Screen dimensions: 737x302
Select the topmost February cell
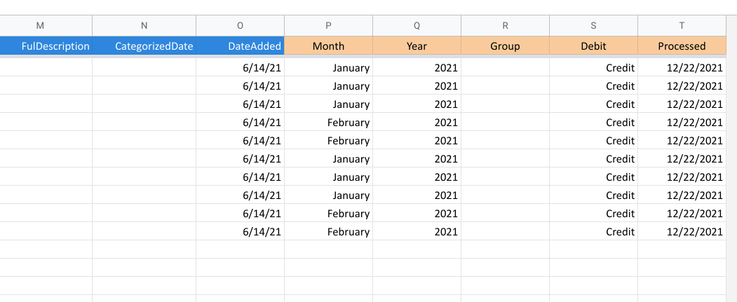329,122
